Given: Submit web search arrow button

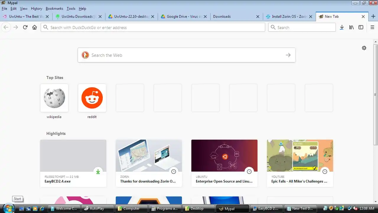Looking at the screenshot, I should pyautogui.click(x=288, y=55).
